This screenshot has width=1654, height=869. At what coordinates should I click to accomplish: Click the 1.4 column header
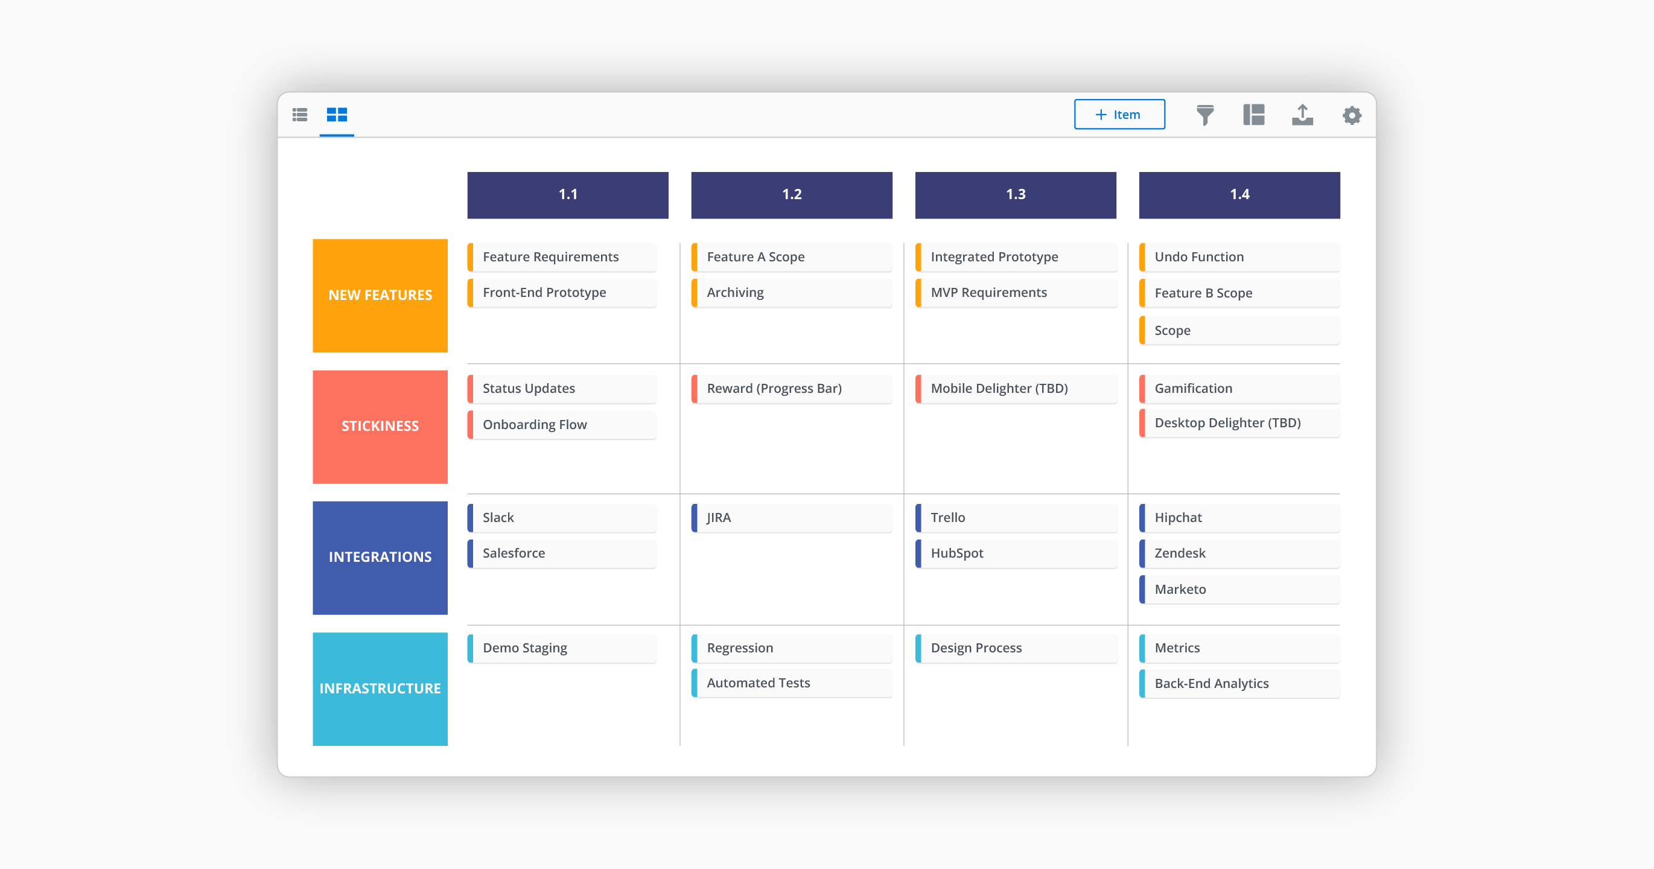[1239, 194]
